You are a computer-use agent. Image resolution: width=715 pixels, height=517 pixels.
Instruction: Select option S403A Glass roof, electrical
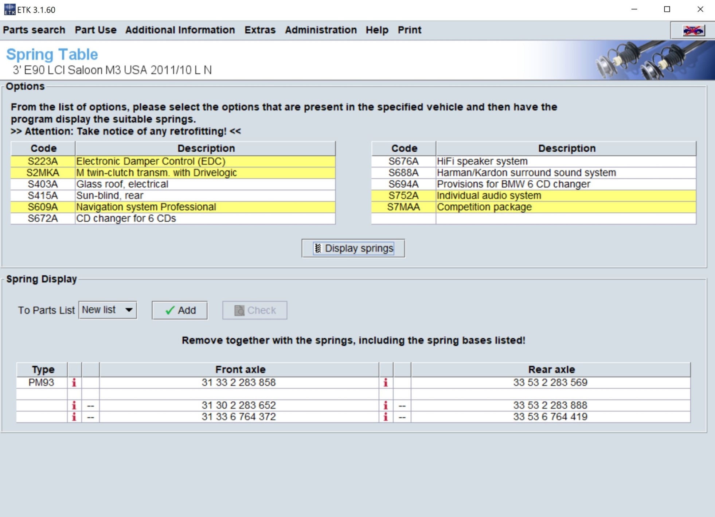(x=173, y=184)
